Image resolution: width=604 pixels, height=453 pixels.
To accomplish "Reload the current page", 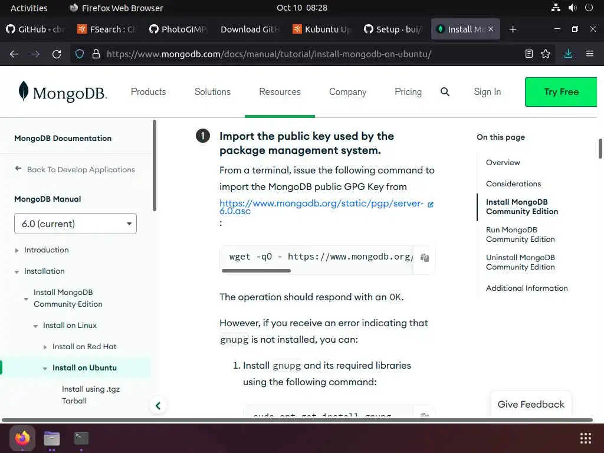I will click(57, 54).
